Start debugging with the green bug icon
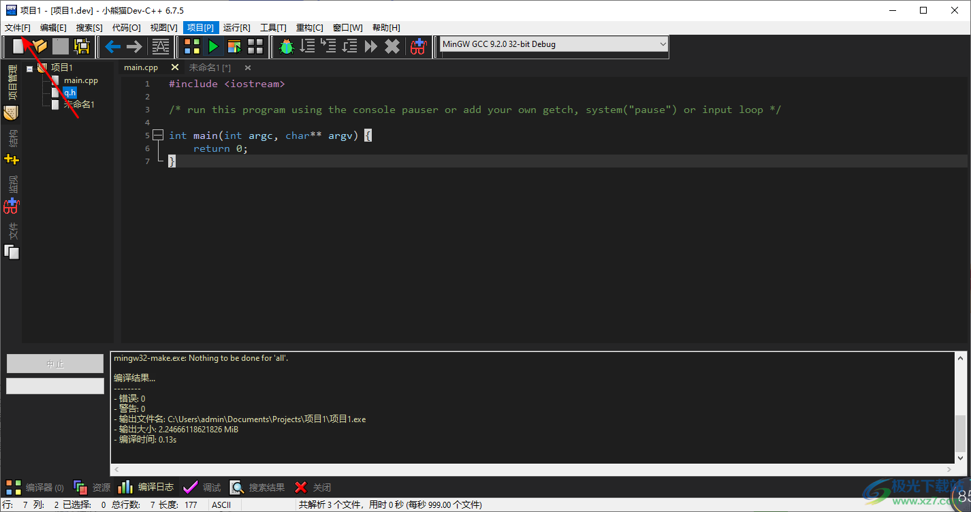The image size is (971, 512). click(x=287, y=46)
